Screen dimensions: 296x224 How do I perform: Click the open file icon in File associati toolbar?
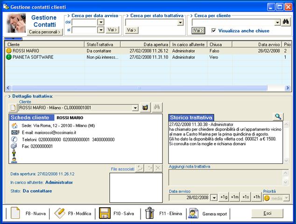coord(149,168)
